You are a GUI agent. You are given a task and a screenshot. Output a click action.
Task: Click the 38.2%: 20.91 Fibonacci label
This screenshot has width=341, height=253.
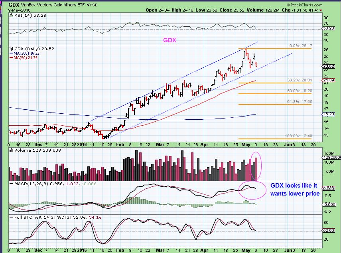pos(300,80)
